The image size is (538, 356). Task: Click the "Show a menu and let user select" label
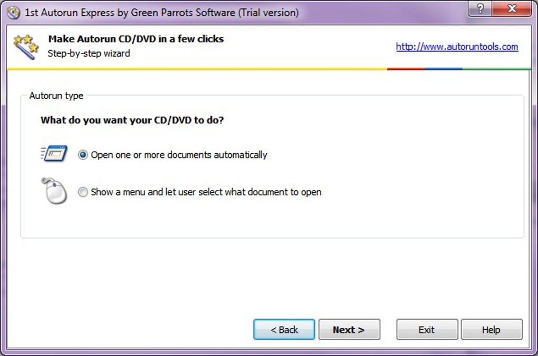(x=206, y=192)
